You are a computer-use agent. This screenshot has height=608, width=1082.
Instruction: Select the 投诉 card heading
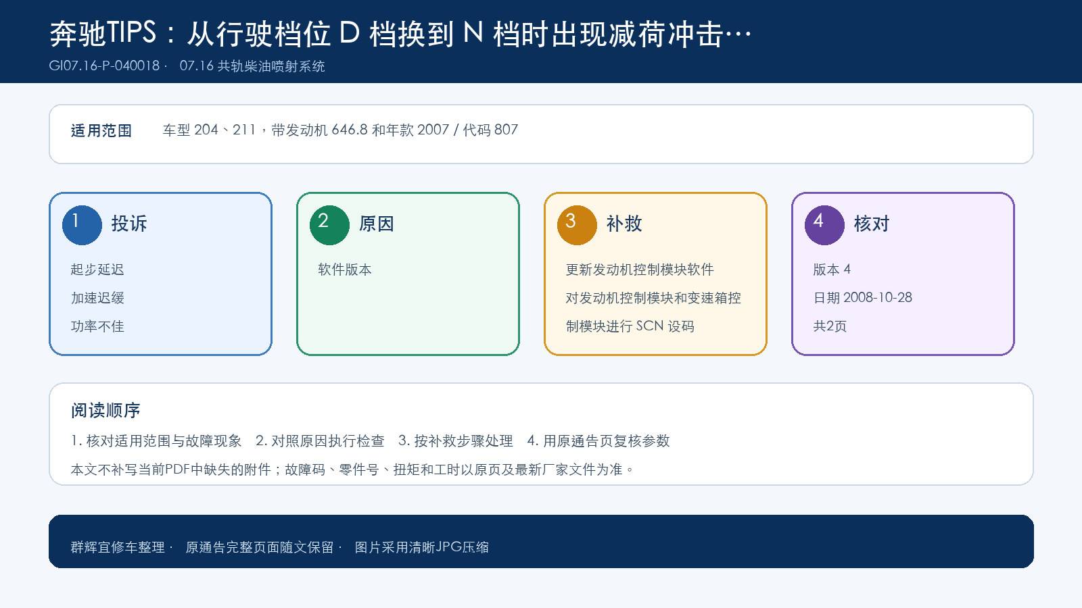tap(129, 224)
